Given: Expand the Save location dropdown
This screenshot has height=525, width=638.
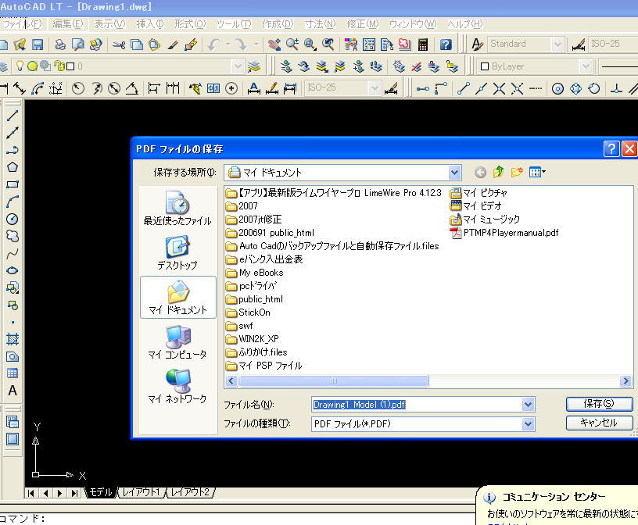Looking at the screenshot, I should point(454,173).
